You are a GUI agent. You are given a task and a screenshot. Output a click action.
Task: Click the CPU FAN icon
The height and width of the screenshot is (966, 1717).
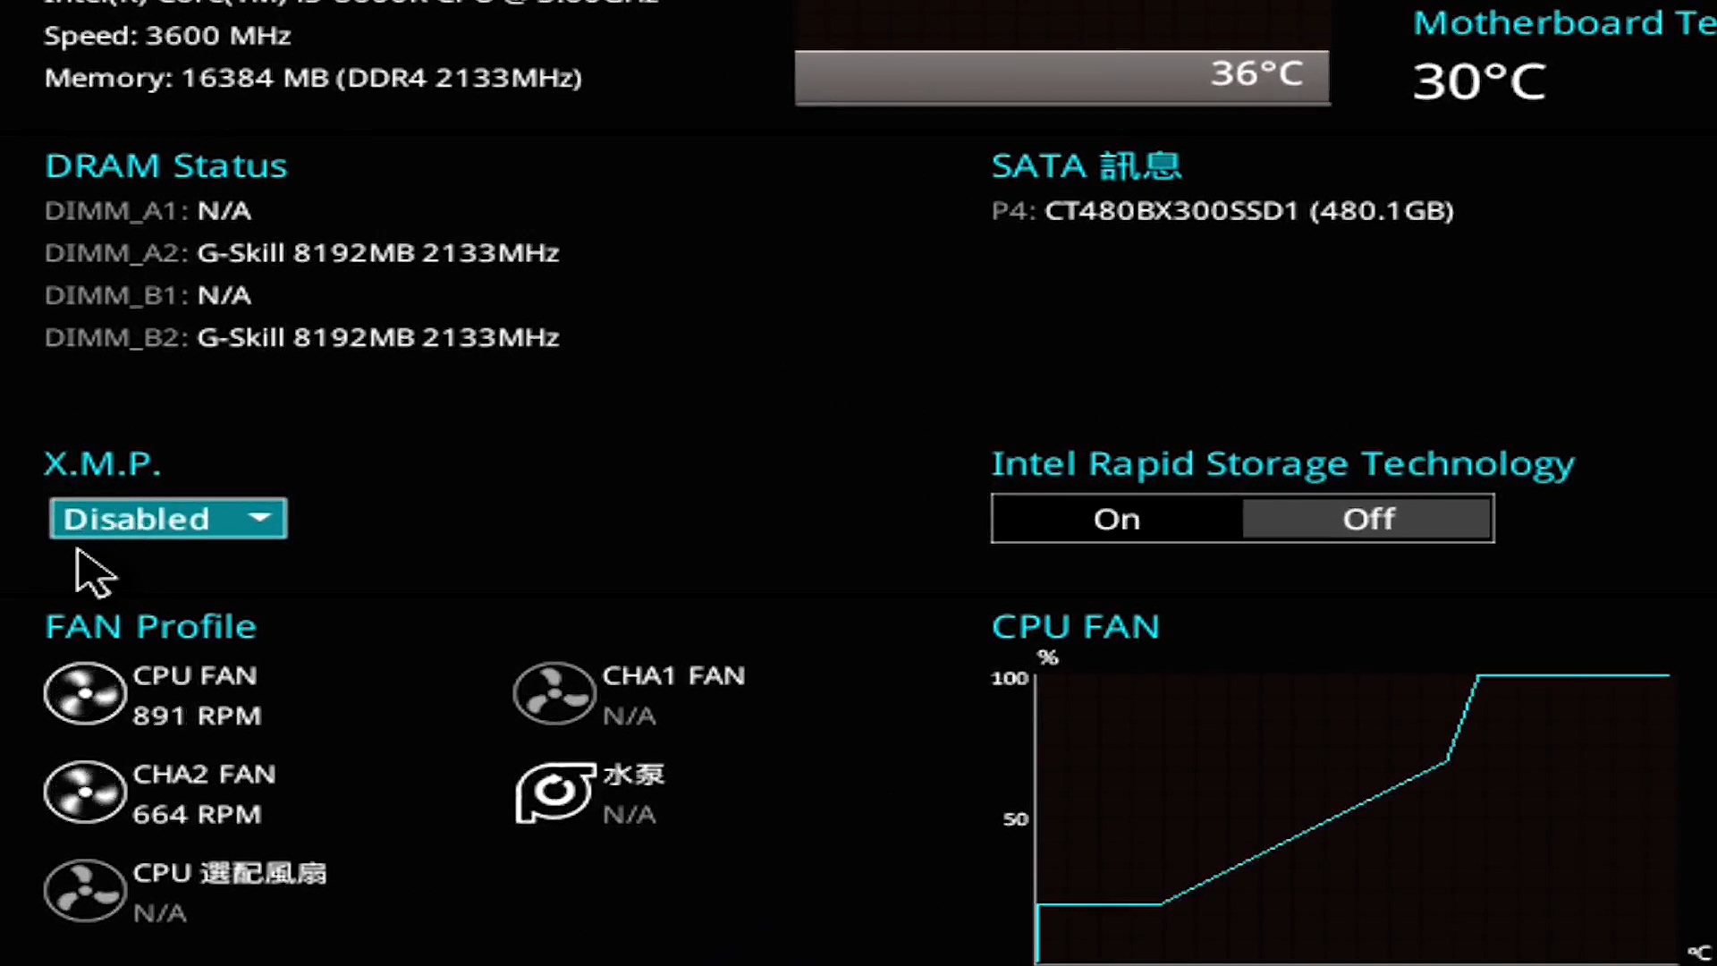click(x=85, y=693)
